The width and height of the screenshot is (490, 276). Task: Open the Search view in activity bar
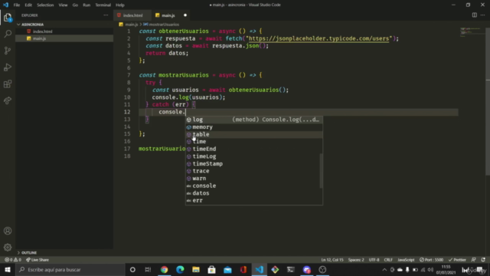click(8, 34)
